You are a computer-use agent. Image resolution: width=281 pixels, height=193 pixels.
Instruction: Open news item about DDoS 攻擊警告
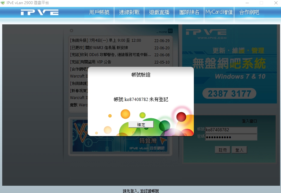click(x=111, y=55)
